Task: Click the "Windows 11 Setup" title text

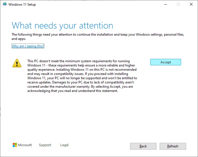Action: click(22, 5)
